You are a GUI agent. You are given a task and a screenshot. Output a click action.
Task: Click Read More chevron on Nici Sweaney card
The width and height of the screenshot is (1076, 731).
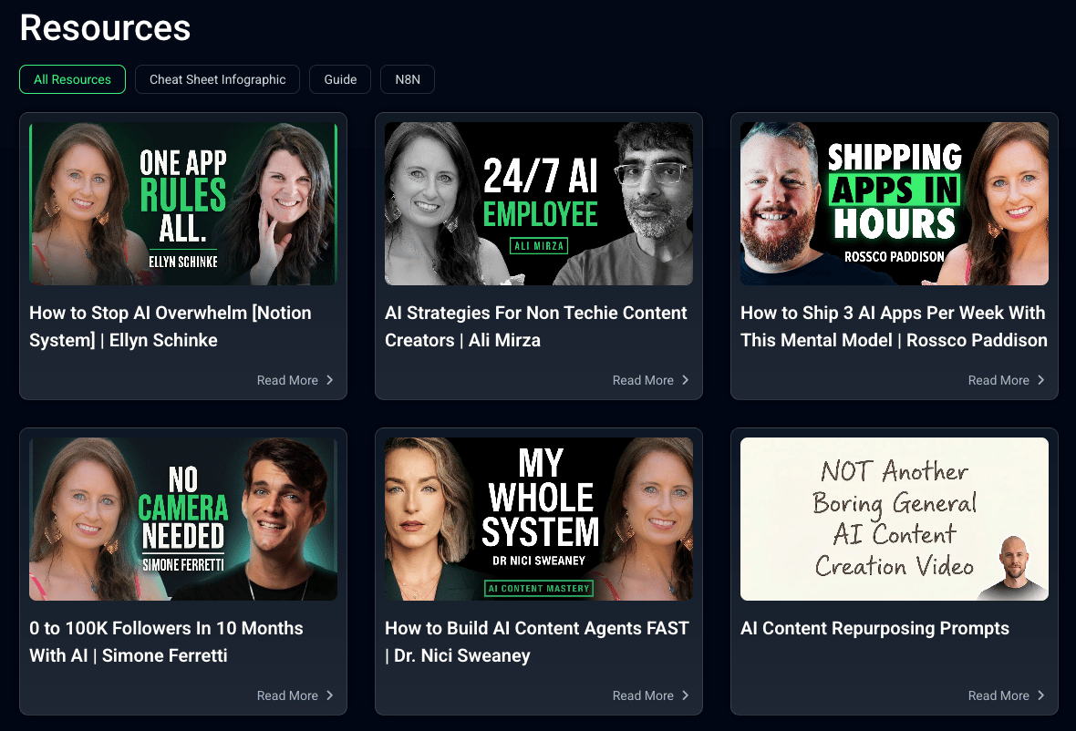click(686, 695)
